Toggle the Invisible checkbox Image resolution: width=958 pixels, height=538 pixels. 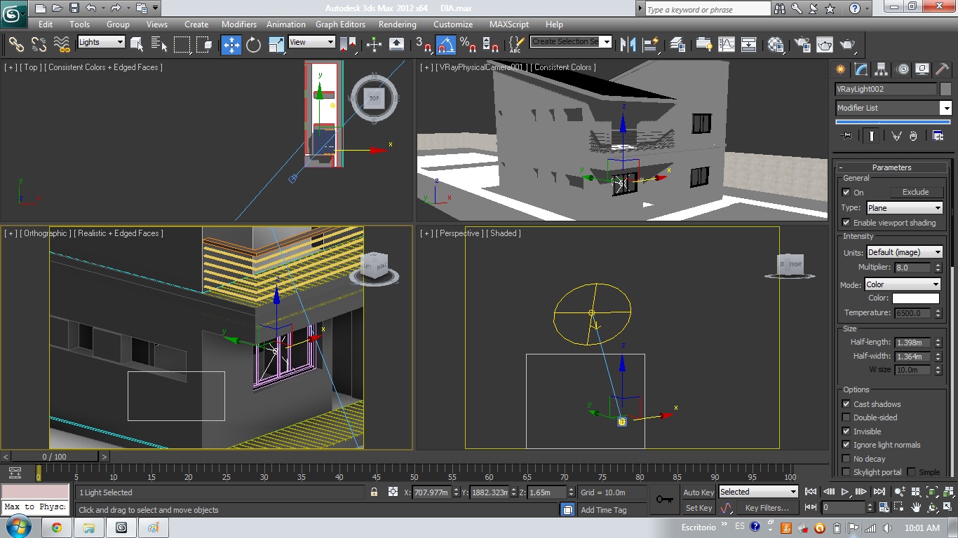point(846,432)
